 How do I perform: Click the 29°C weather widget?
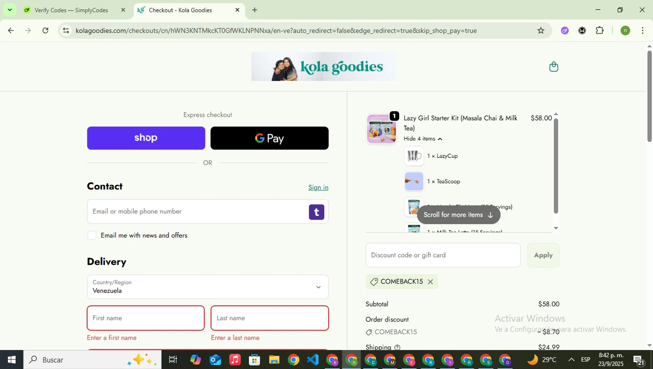pos(542,360)
